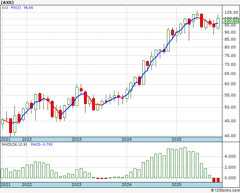Click the 80.00 price axis label

[230, 47]
